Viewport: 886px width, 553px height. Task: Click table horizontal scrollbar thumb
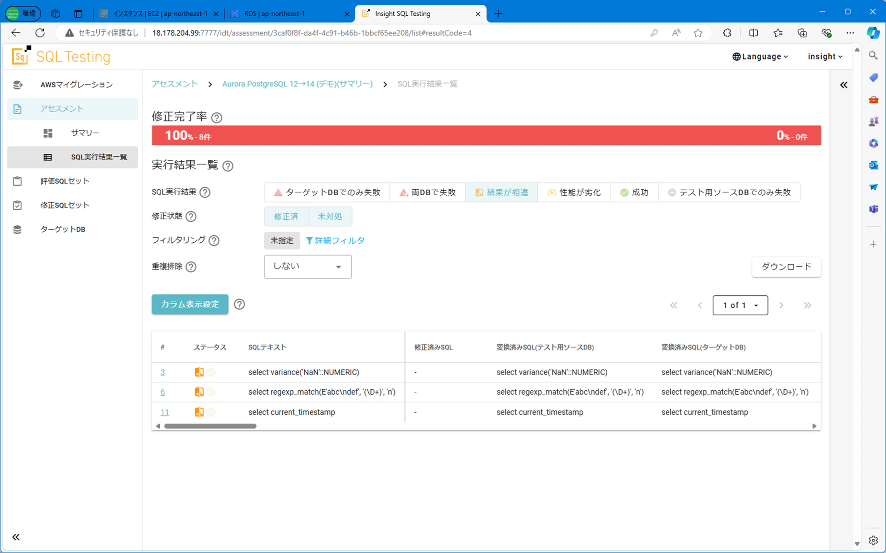point(210,426)
